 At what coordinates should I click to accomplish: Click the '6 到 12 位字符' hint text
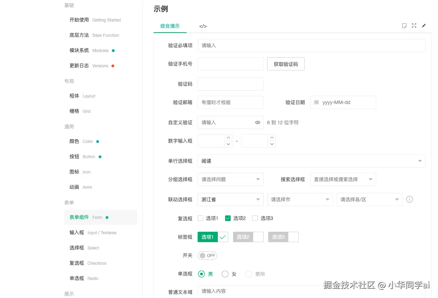coord(283,122)
